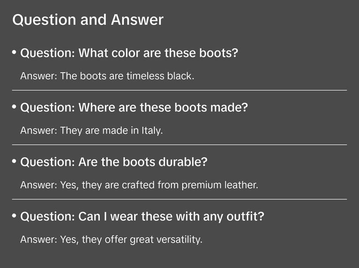Expand "Can I wear these with any outfit?"

pos(142,217)
